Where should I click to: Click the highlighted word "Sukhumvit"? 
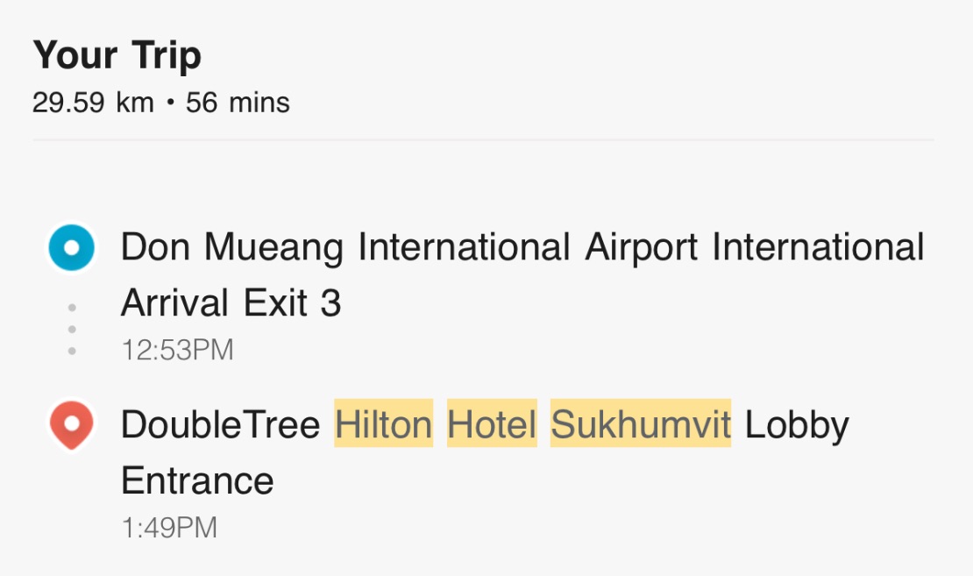click(x=641, y=425)
